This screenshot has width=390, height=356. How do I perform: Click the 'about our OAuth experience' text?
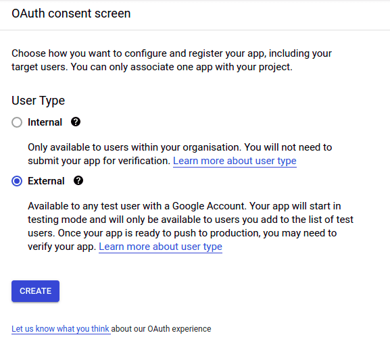161,329
